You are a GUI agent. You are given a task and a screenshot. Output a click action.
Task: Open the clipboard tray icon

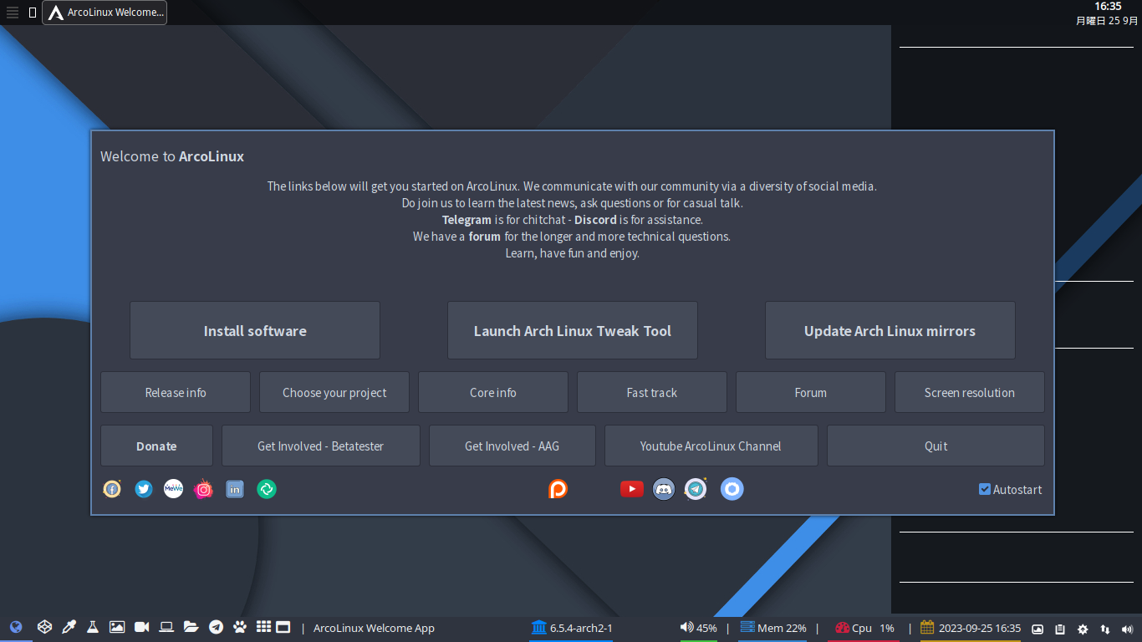point(1060,629)
